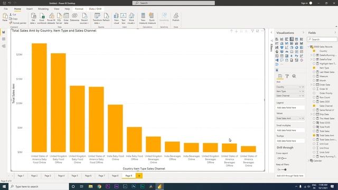Click Windows Start button
The width and height of the screenshot is (338, 190).
[4, 186]
